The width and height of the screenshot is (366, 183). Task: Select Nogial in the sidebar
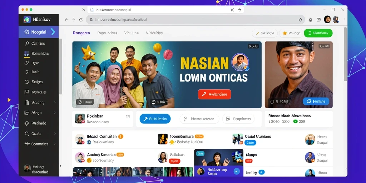39,32
